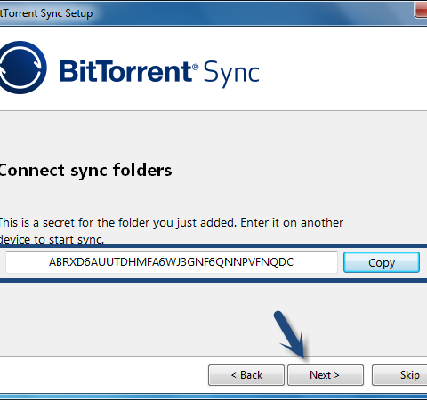Viewport: 427px width, 400px height.
Task: Click the blue highlight bar above the secret field
Action: coord(213,245)
